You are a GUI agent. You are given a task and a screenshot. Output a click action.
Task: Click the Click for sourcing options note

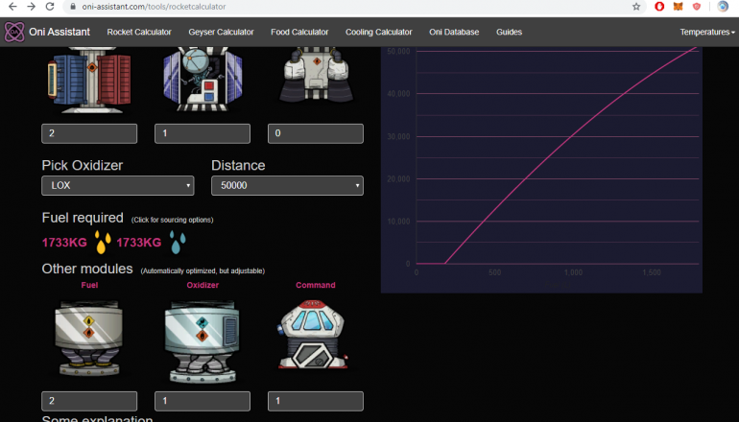coord(172,220)
